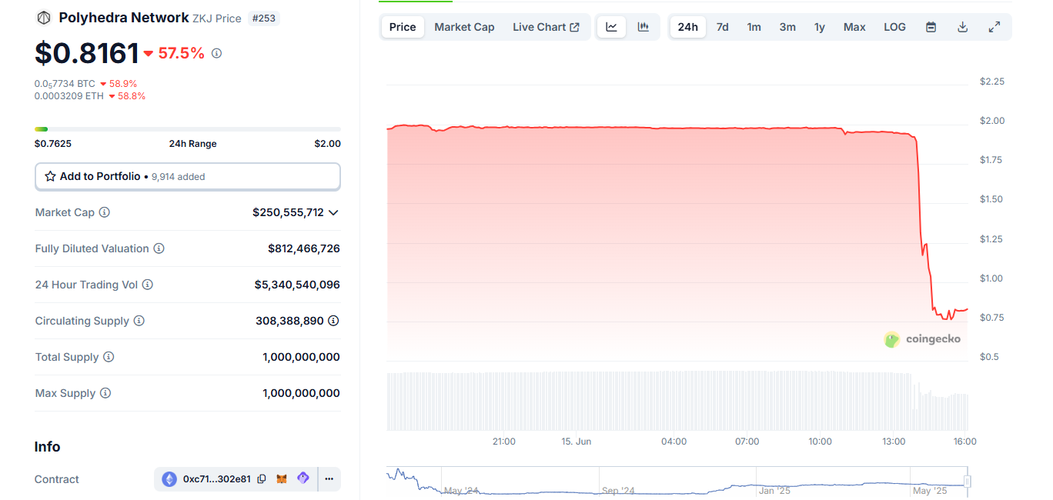Select the 7d time range

point(722,27)
